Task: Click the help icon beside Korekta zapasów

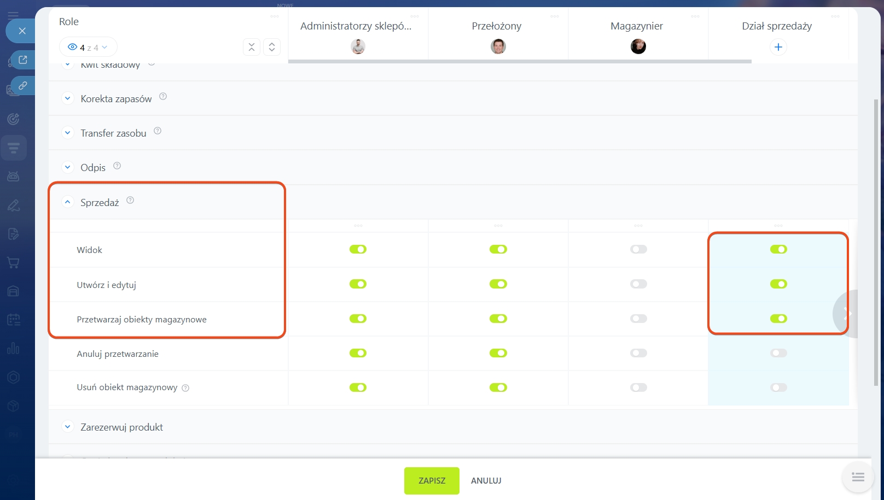Action: pyautogui.click(x=163, y=97)
